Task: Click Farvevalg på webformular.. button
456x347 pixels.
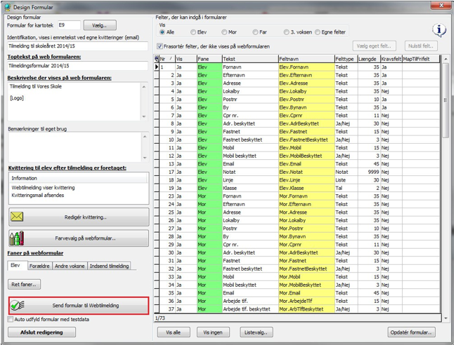Action: click(x=79, y=238)
